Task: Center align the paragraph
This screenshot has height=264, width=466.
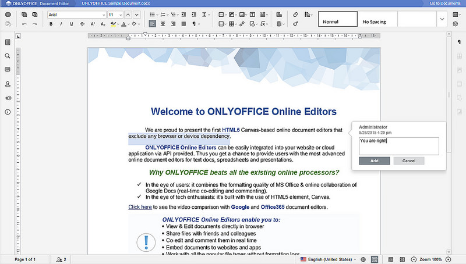Action: pos(164,24)
